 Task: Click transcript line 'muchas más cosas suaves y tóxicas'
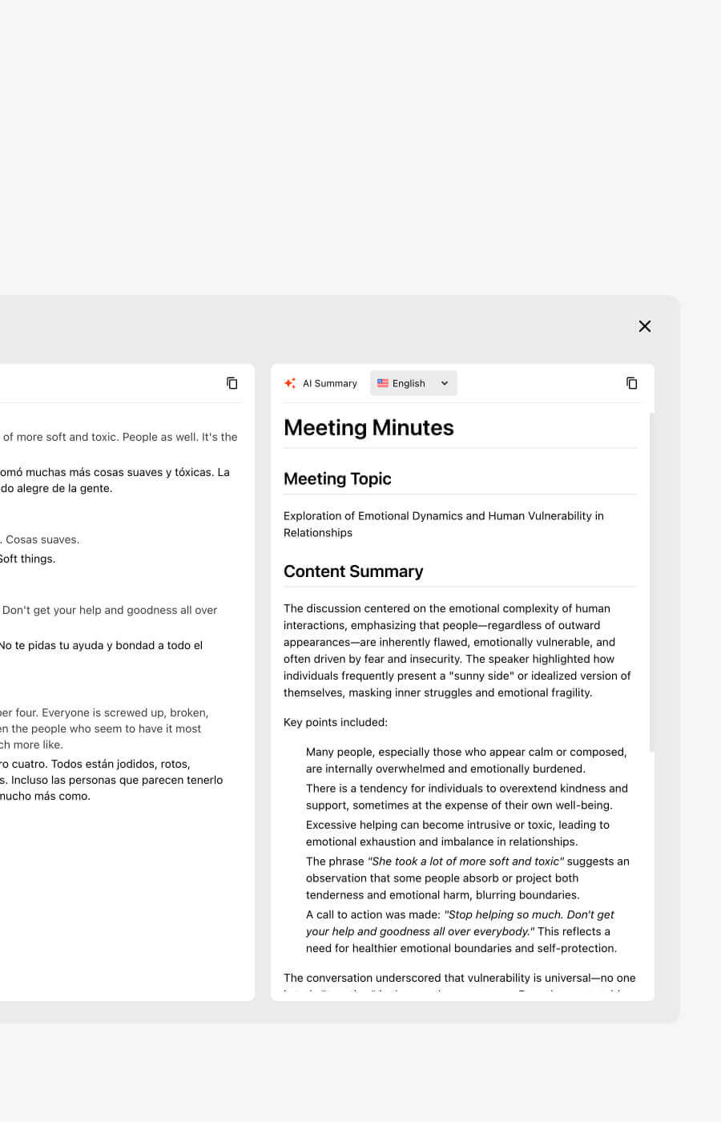coord(115,480)
